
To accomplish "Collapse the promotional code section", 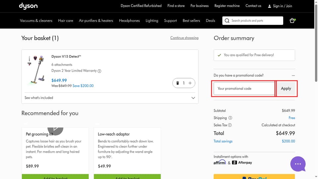I will click(x=293, y=76).
